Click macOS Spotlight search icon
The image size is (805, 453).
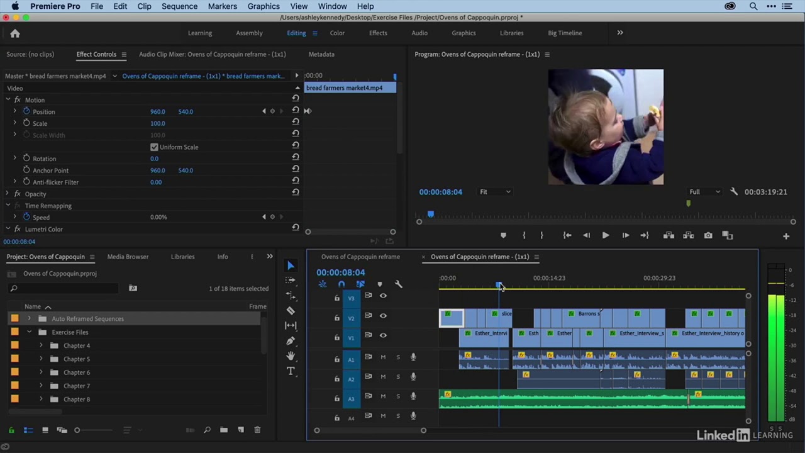point(753,6)
